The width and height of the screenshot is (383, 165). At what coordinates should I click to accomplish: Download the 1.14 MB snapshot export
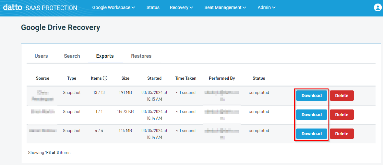tap(311, 134)
